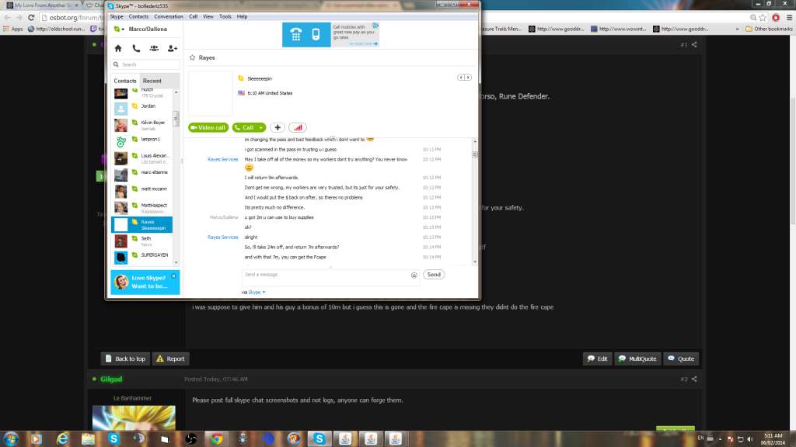Image resolution: width=796 pixels, height=447 pixels.
Task: Click the plus button beside Call
Action: pyautogui.click(x=278, y=127)
